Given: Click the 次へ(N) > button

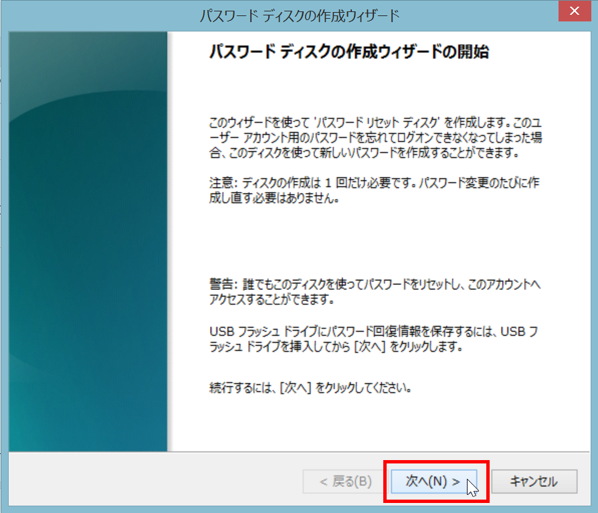Looking at the screenshot, I should tap(433, 482).
